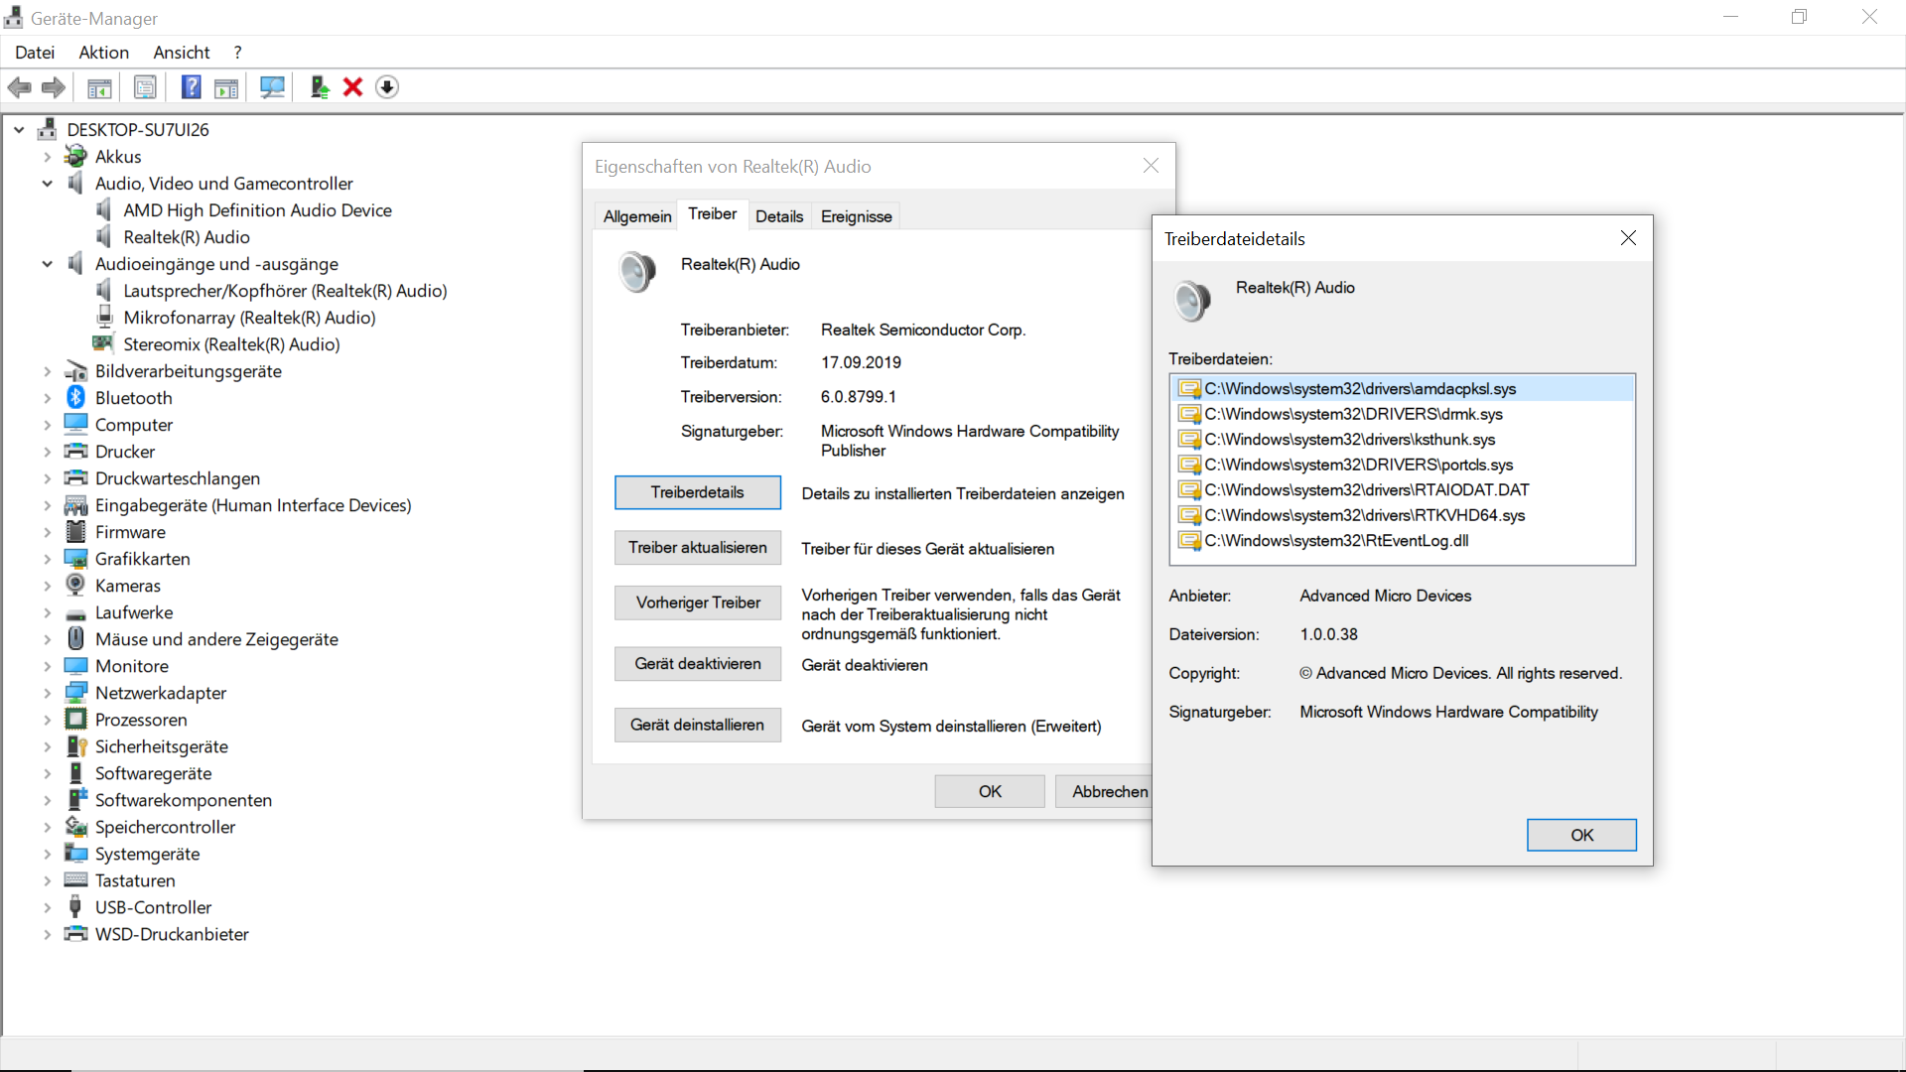This screenshot has height=1072, width=1906.
Task: Select RTKVHD64.sys in driver files list
Action: (x=1363, y=515)
